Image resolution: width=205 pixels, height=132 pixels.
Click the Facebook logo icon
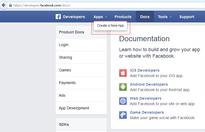click(x=58, y=17)
